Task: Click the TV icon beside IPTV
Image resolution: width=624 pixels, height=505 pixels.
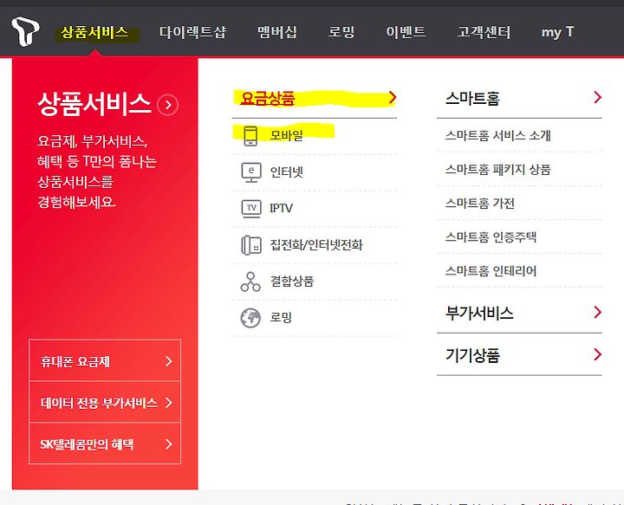Action: click(251, 209)
